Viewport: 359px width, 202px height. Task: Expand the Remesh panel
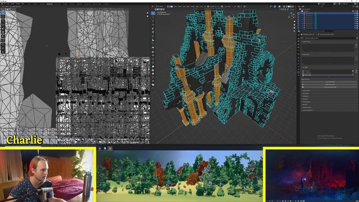[x=305, y=105]
